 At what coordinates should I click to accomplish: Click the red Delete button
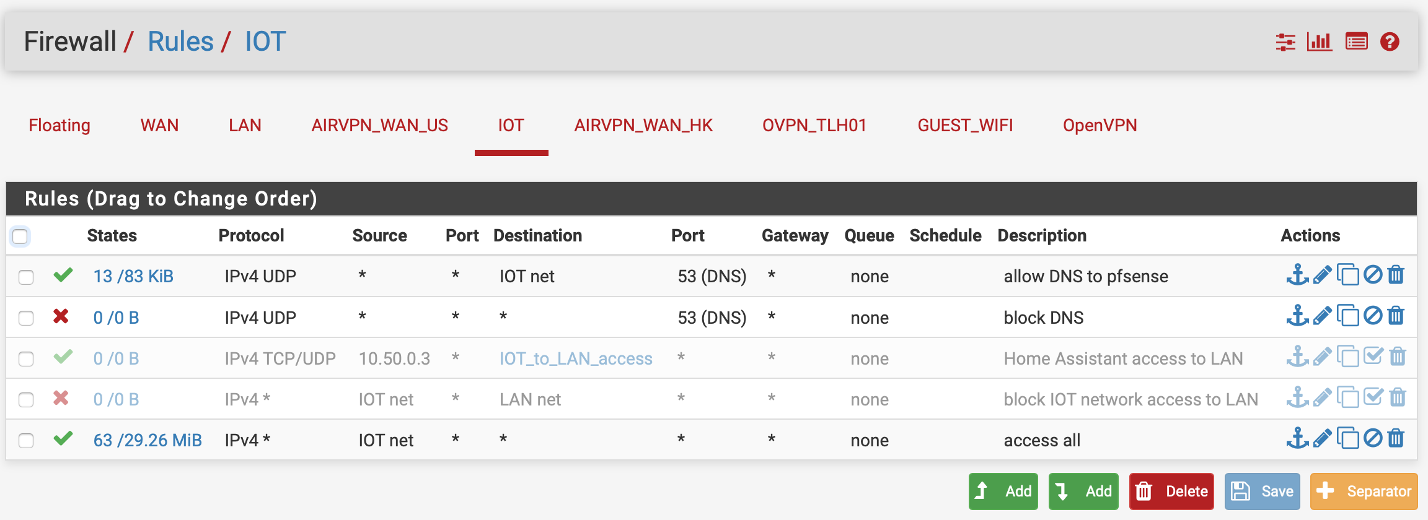[1171, 491]
